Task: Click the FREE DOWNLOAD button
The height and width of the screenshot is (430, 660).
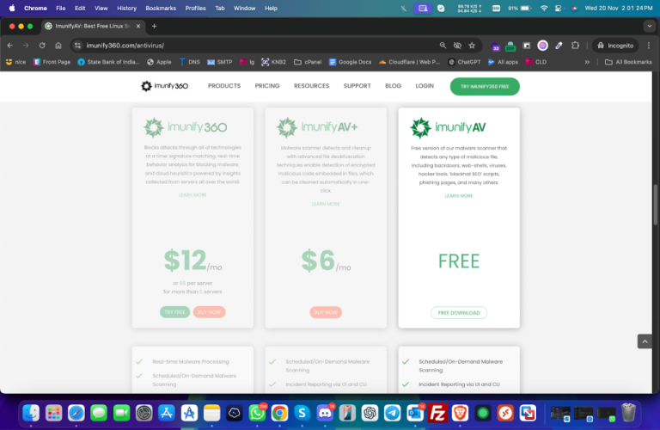Action: click(x=459, y=313)
